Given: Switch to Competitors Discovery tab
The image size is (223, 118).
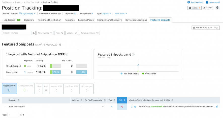Looking at the screenshot, I should (x=110, y=20).
